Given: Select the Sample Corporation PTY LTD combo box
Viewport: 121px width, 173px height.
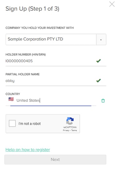Looking at the screenshot, I should [56, 40].
